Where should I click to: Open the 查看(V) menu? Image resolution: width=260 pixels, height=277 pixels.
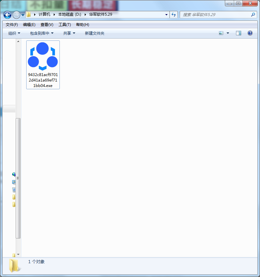tap(47, 25)
